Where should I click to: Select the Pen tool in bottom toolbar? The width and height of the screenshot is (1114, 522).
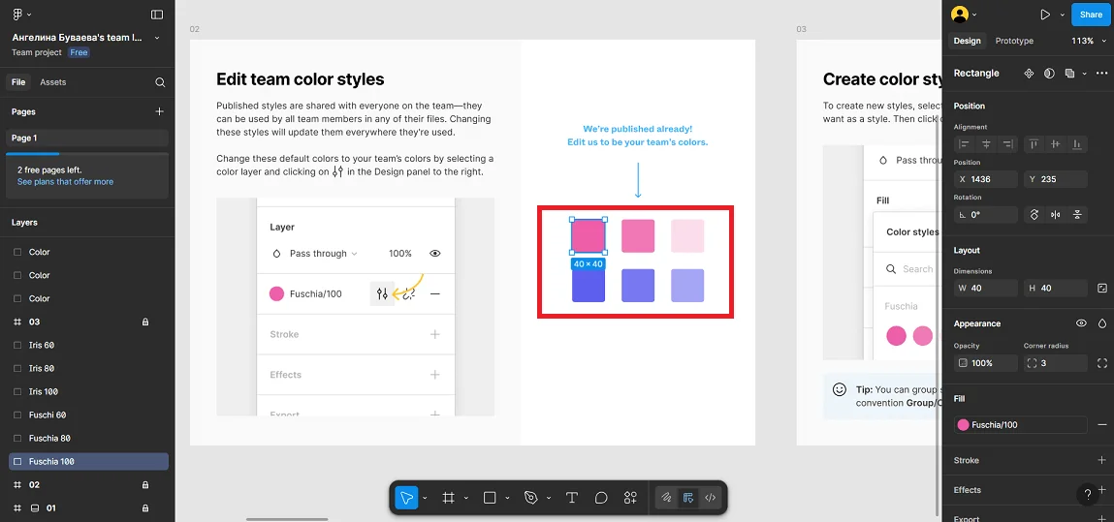[530, 498]
